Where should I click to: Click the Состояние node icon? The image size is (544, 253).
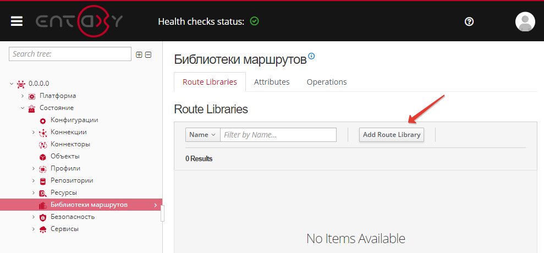[x=32, y=108]
